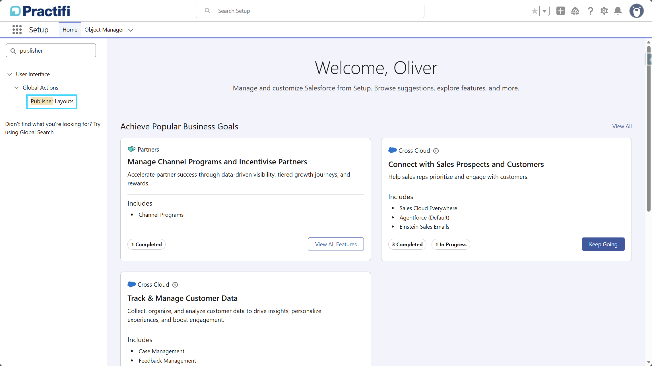
Task: Click the Search Setup magnifier icon
Action: [x=208, y=11]
